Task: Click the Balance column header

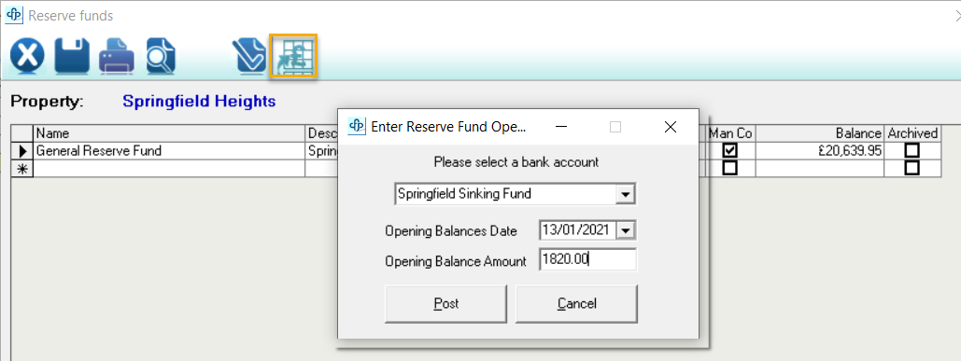Action: click(x=819, y=132)
